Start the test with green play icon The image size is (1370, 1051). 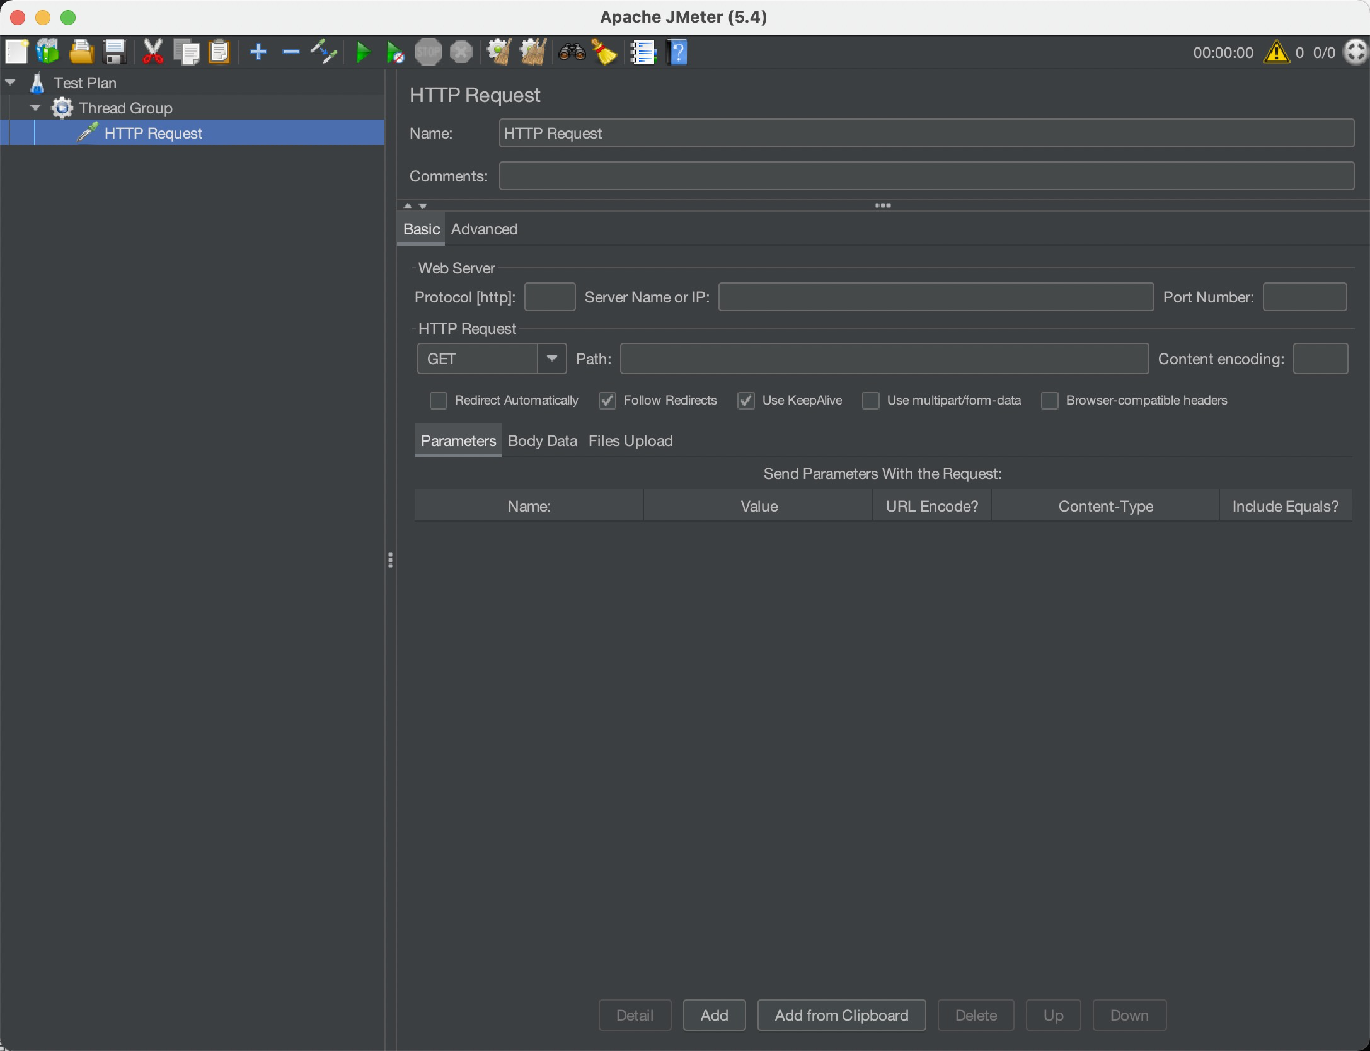363,52
